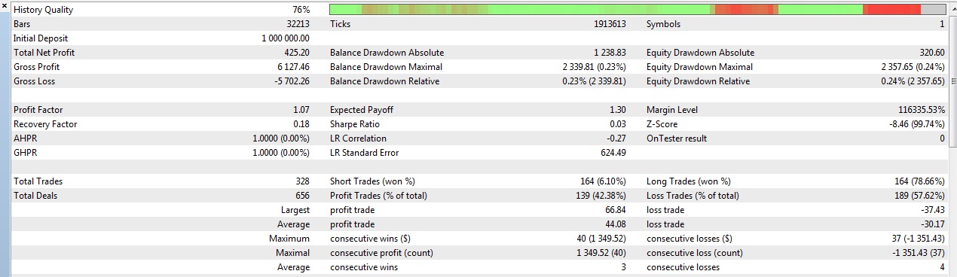Image resolution: width=957 pixels, height=277 pixels.
Task: Select the OnTester result value 0
Action: pos(942,138)
